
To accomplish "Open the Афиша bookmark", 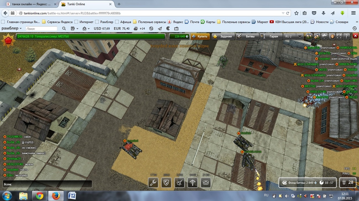I will click(123, 22).
